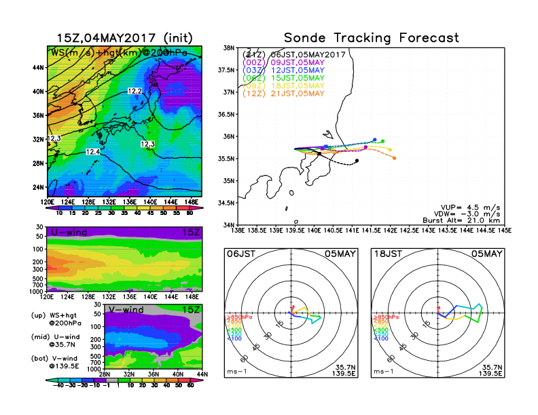Viewport: 538px width, 415px height.
Task: Click the "Burst Alt= 21.0 km" value
Action: 461,220
